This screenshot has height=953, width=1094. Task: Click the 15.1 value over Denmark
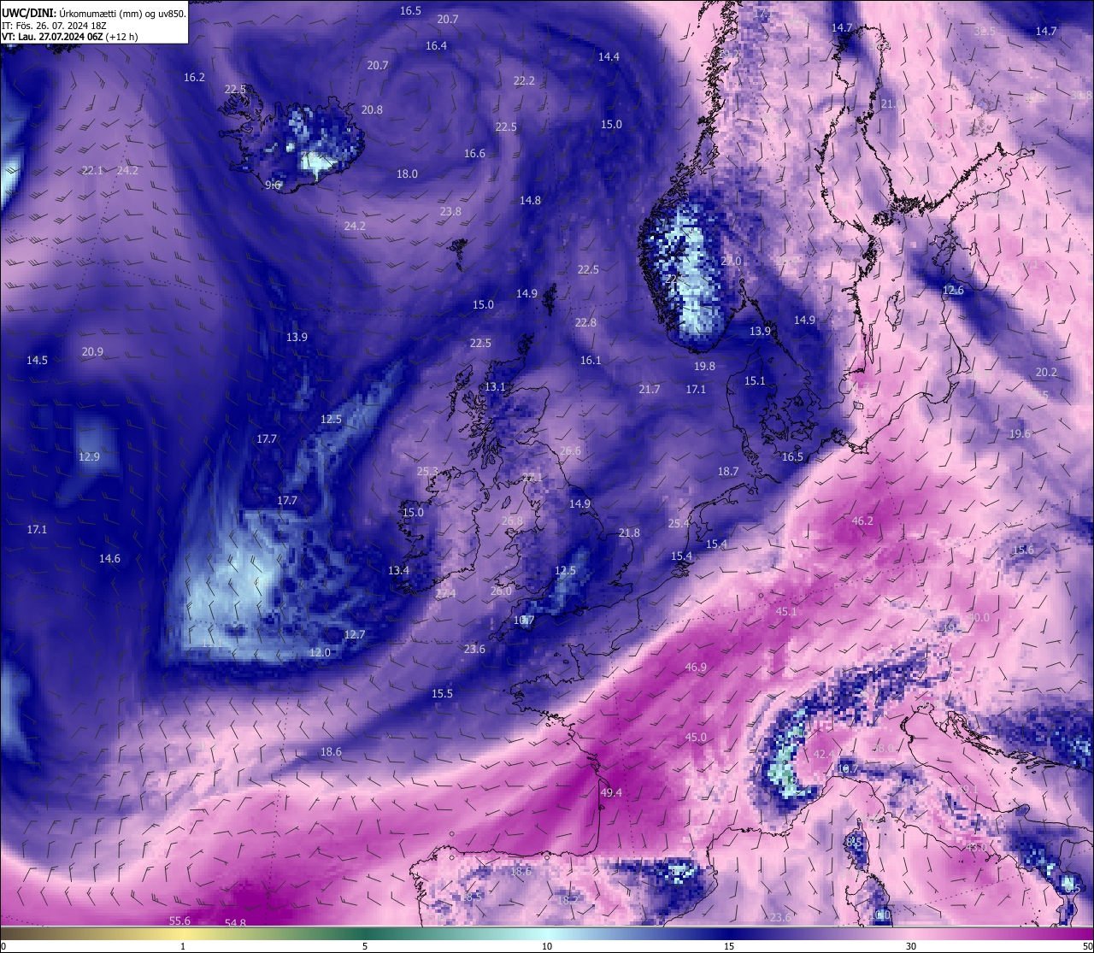(755, 381)
